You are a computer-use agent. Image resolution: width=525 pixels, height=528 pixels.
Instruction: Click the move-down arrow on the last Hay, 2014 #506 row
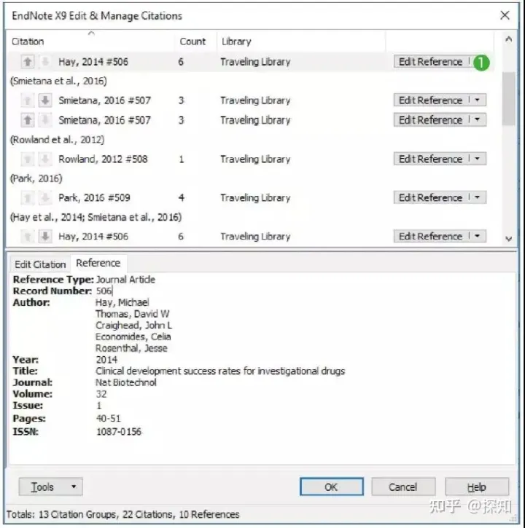click(45, 237)
